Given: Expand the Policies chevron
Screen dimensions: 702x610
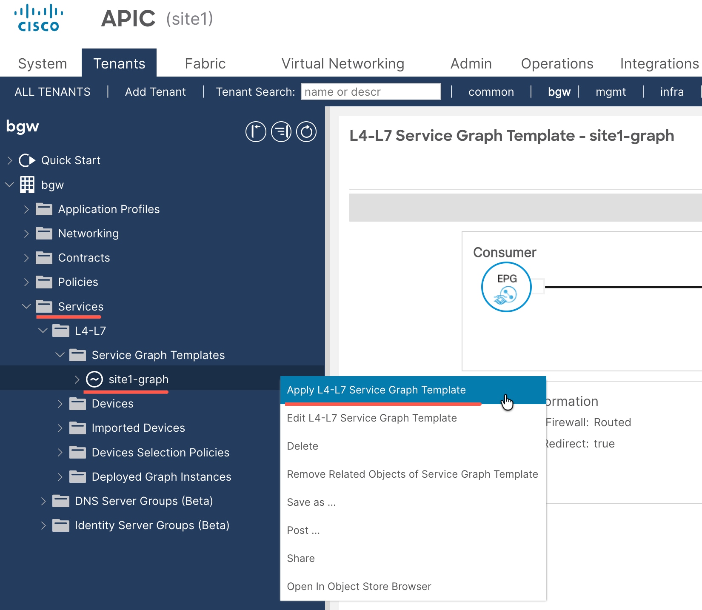Looking at the screenshot, I should pyautogui.click(x=26, y=282).
